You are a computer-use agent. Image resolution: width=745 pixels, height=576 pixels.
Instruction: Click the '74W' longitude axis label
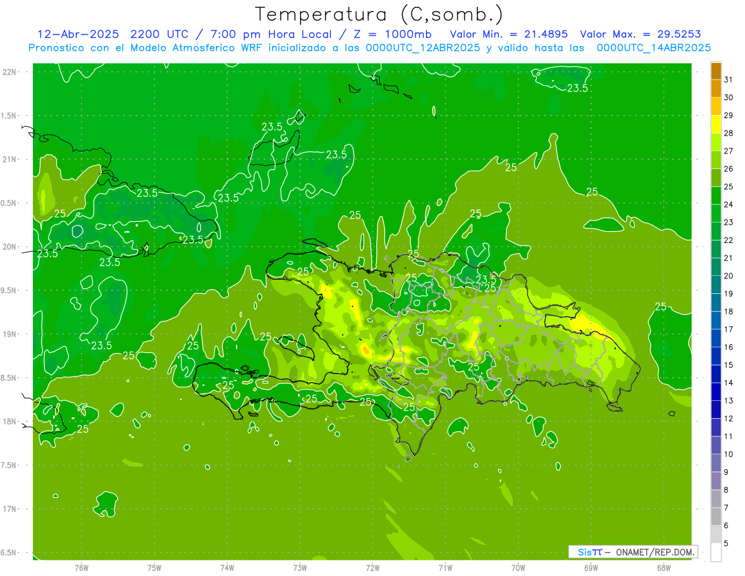tap(227, 567)
